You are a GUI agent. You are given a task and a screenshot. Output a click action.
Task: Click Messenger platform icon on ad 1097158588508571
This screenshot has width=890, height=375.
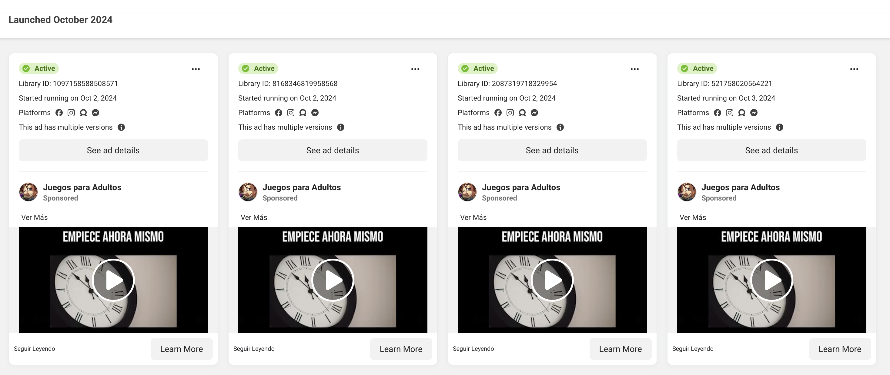coord(95,113)
